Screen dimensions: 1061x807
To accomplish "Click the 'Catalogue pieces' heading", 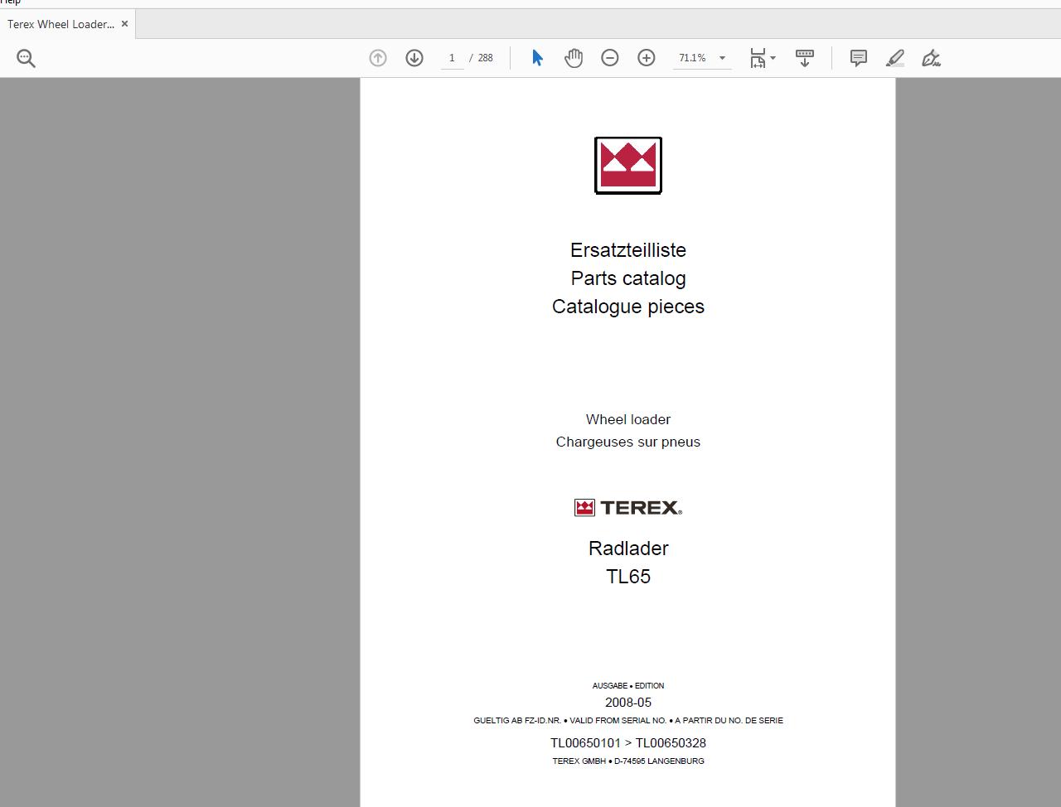I will click(628, 307).
